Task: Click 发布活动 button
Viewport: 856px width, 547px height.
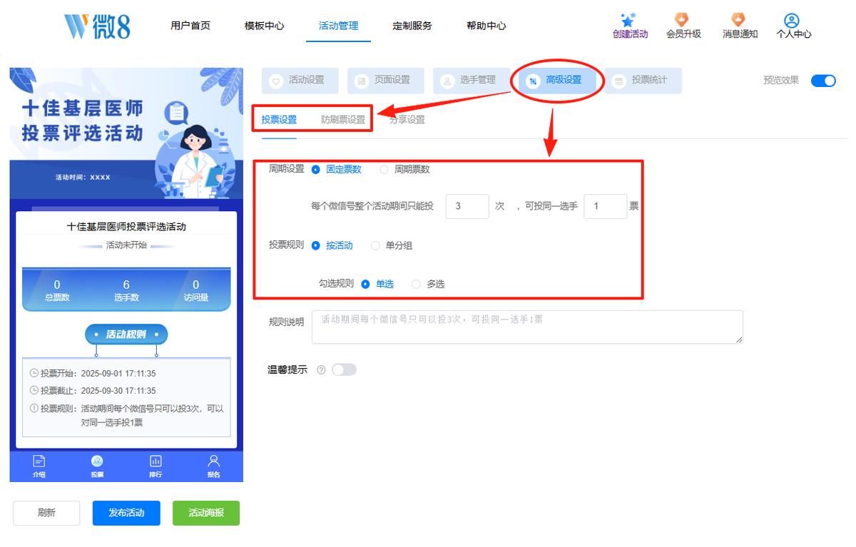Action: click(126, 513)
